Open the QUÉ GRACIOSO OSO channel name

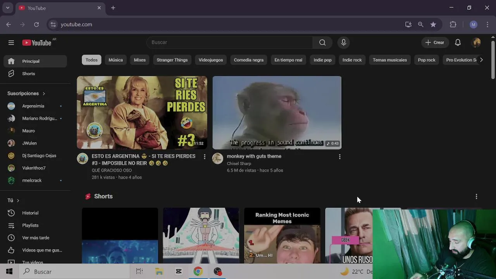[112, 170]
